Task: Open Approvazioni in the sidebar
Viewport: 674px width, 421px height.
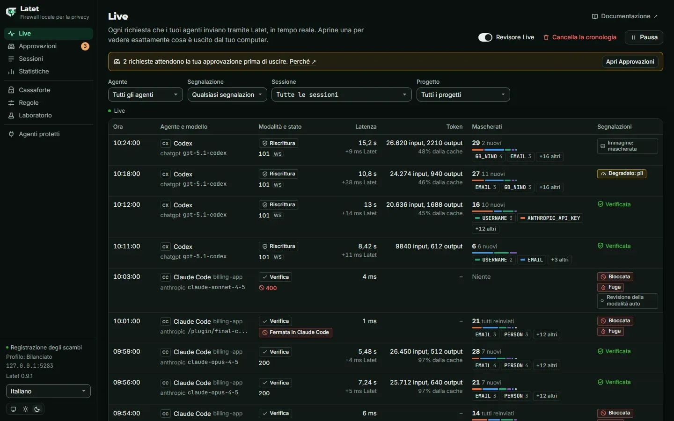Action: (48, 46)
